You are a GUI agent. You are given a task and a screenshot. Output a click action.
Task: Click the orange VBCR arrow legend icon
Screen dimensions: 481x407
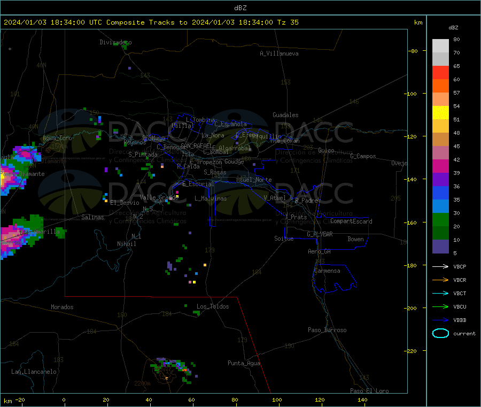click(x=440, y=280)
